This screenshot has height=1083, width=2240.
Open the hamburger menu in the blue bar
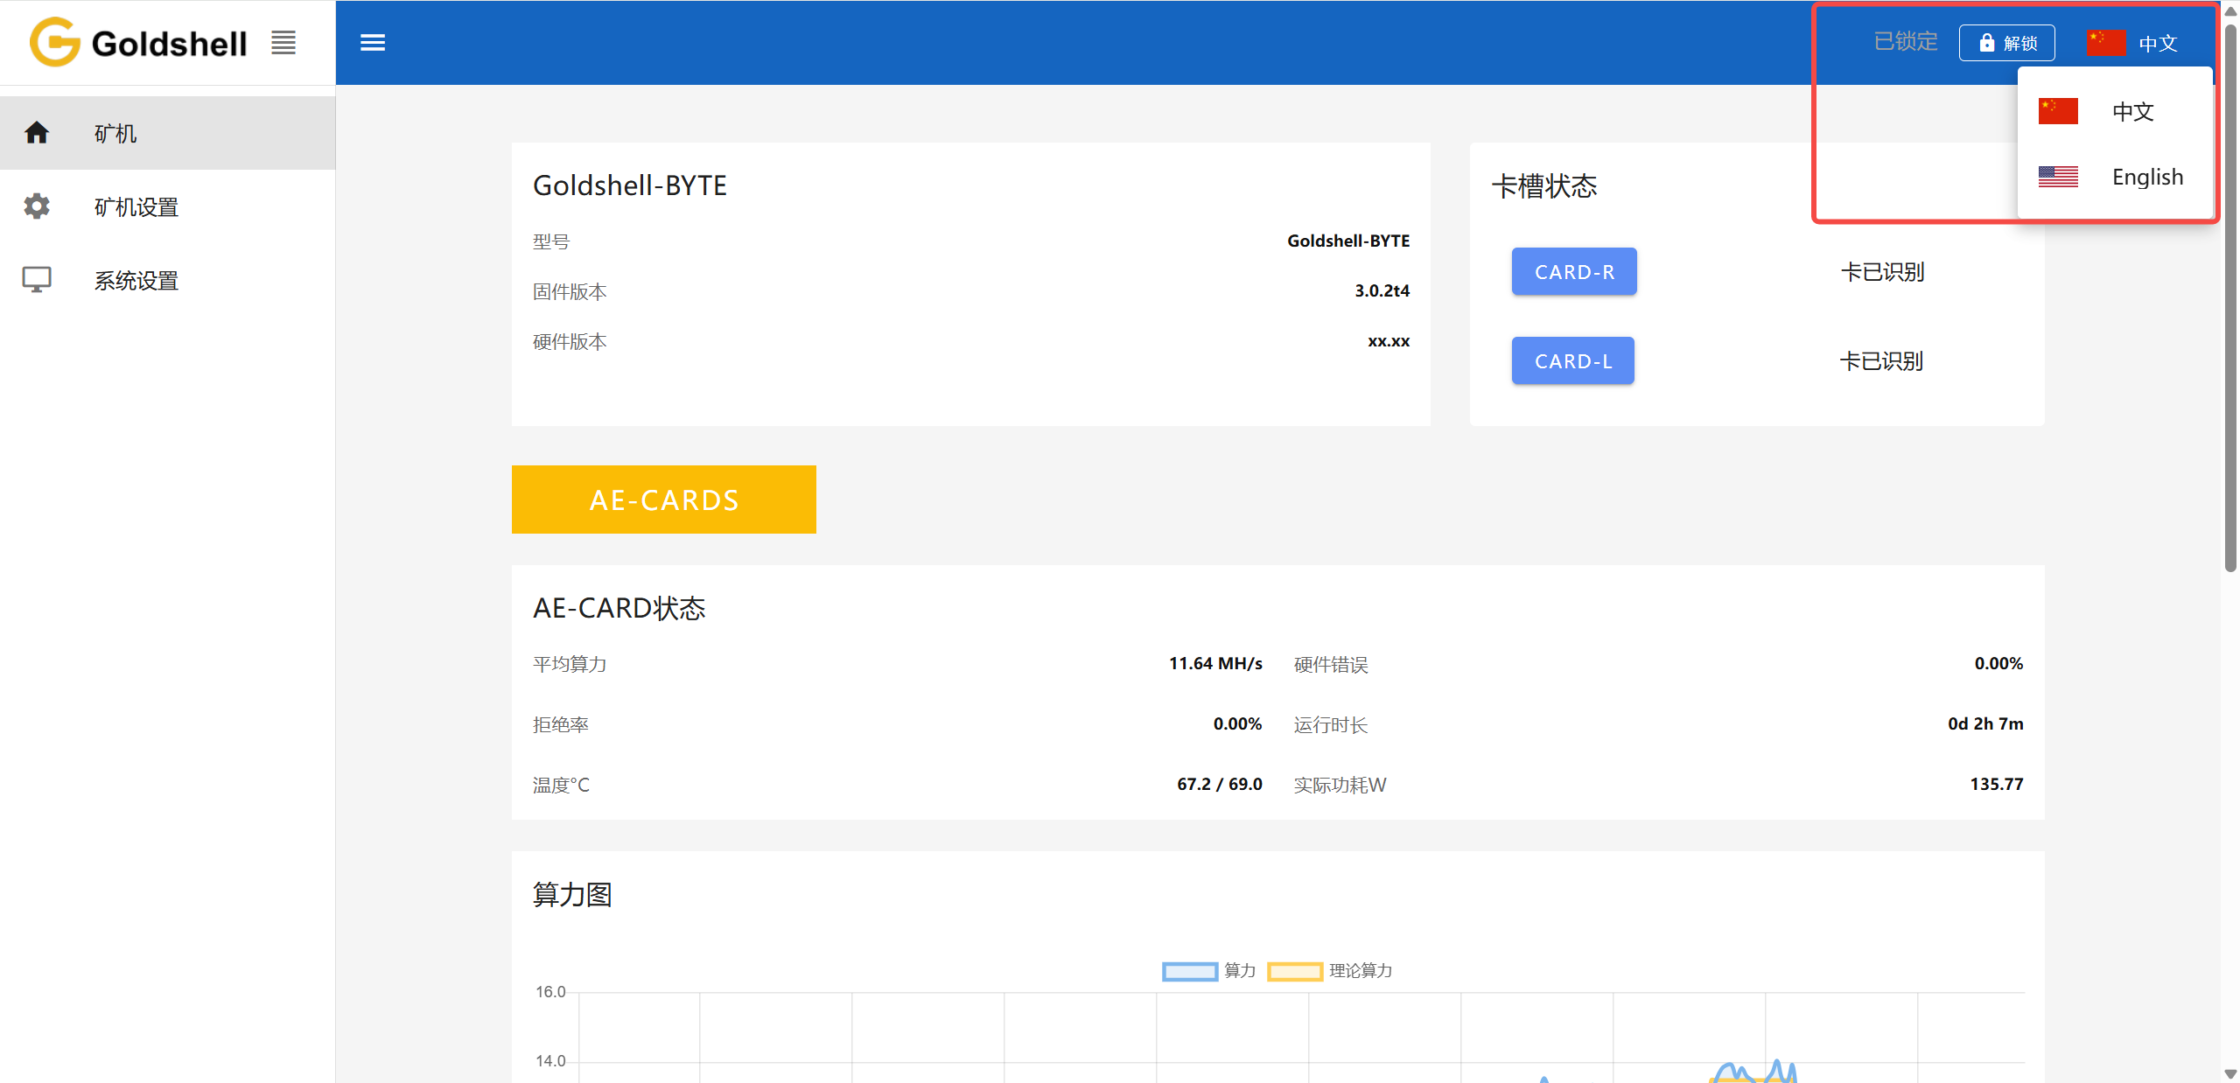tap(373, 42)
